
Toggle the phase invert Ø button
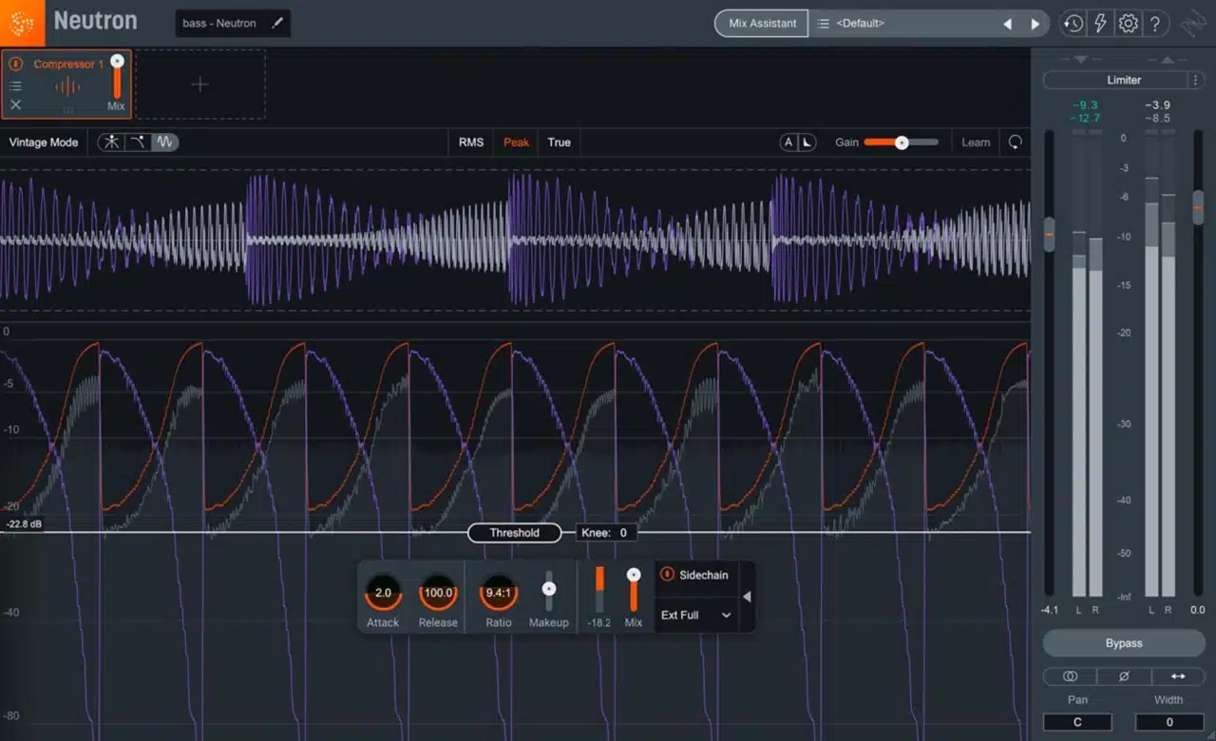pyautogui.click(x=1124, y=676)
